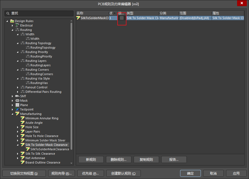Collapse the Manufacturing tree node
The height and width of the screenshot is (179, 249).
coord(12,114)
